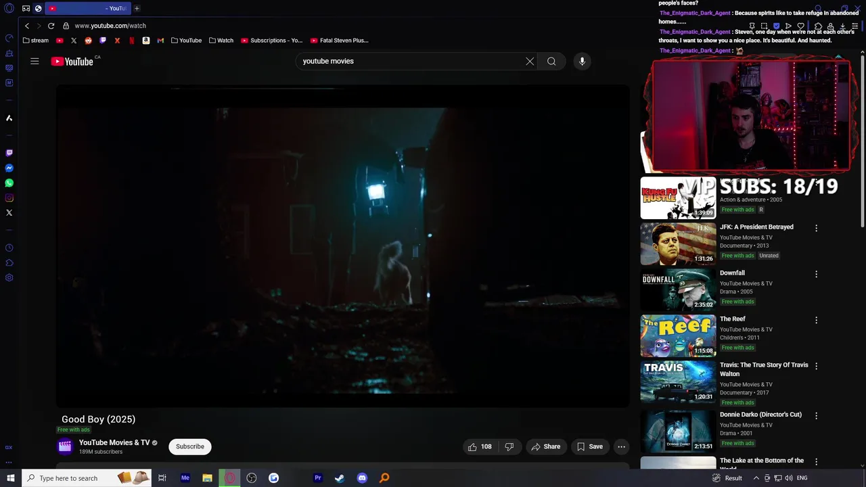Viewport: 866px width, 487px height.
Task: Click the Share button
Action: click(546, 446)
